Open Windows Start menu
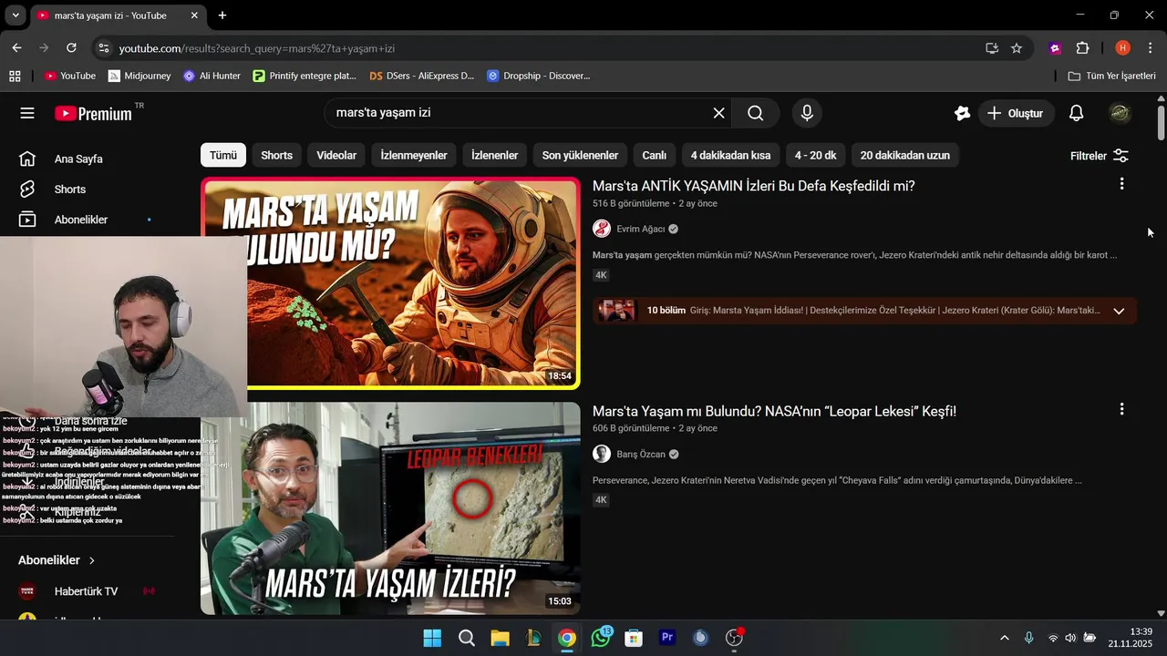This screenshot has width=1167, height=656. [x=432, y=638]
